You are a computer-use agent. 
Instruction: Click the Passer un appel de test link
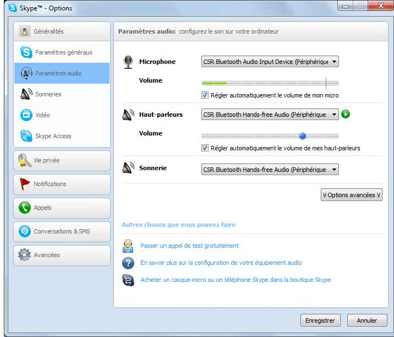click(x=189, y=246)
